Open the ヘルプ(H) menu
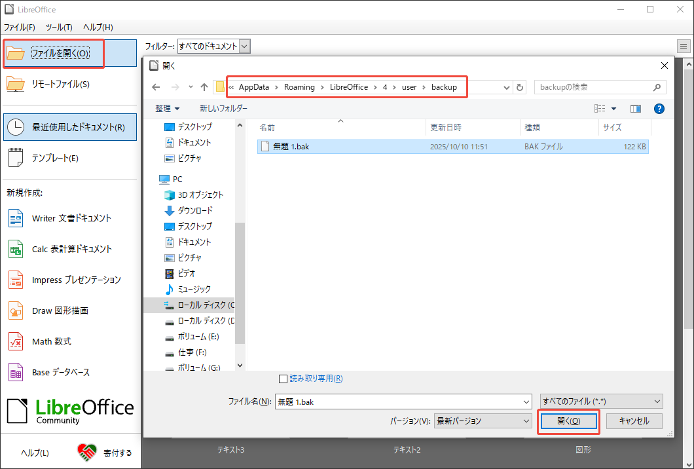 pos(98,28)
